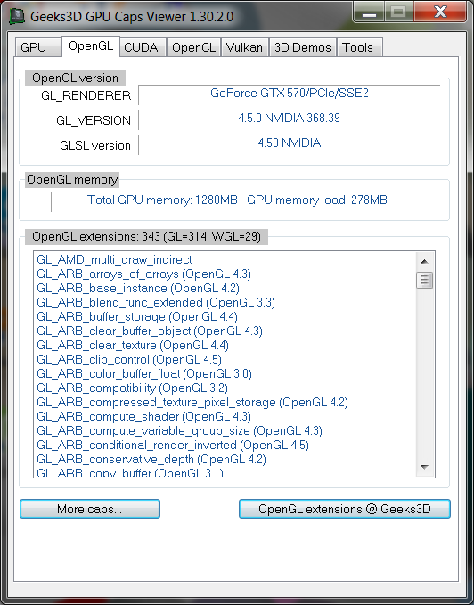The height and width of the screenshot is (605, 474).
Task: Open OpenGL extensions @ Geeks3D link button
Action: [345, 509]
